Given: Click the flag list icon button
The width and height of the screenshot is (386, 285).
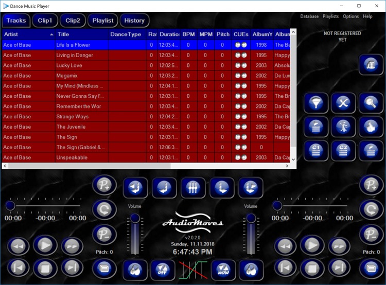Looking at the screenshot, I should coord(316,127).
